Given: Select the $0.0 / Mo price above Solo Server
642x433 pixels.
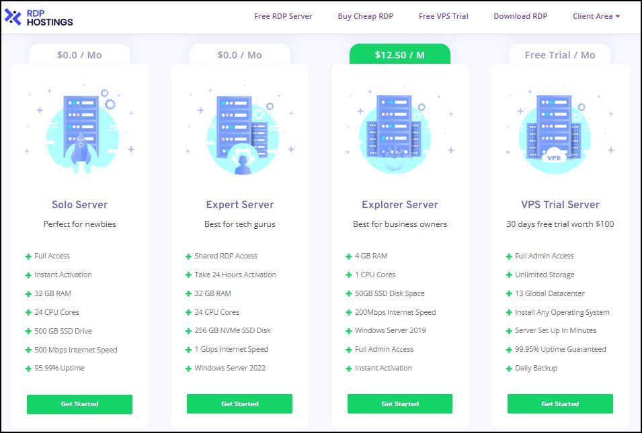Looking at the screenshot, I should click(x=79, y=54).
